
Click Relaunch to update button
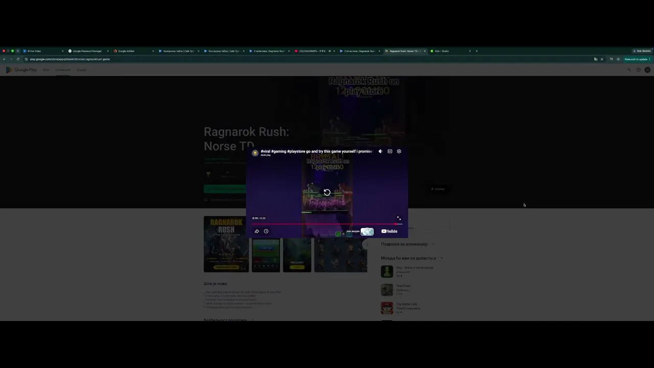(637, 59)
